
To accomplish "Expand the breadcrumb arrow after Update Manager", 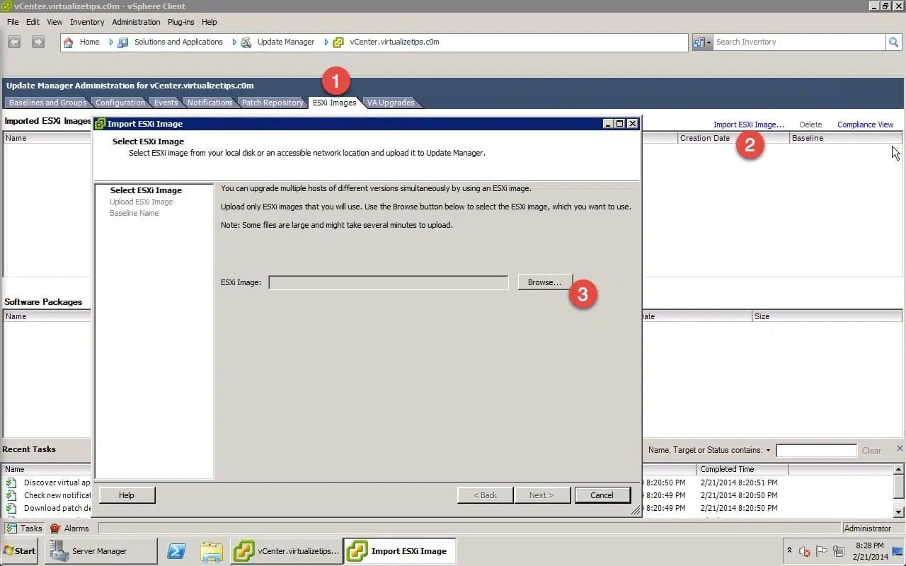I will [x=326, y=42].
